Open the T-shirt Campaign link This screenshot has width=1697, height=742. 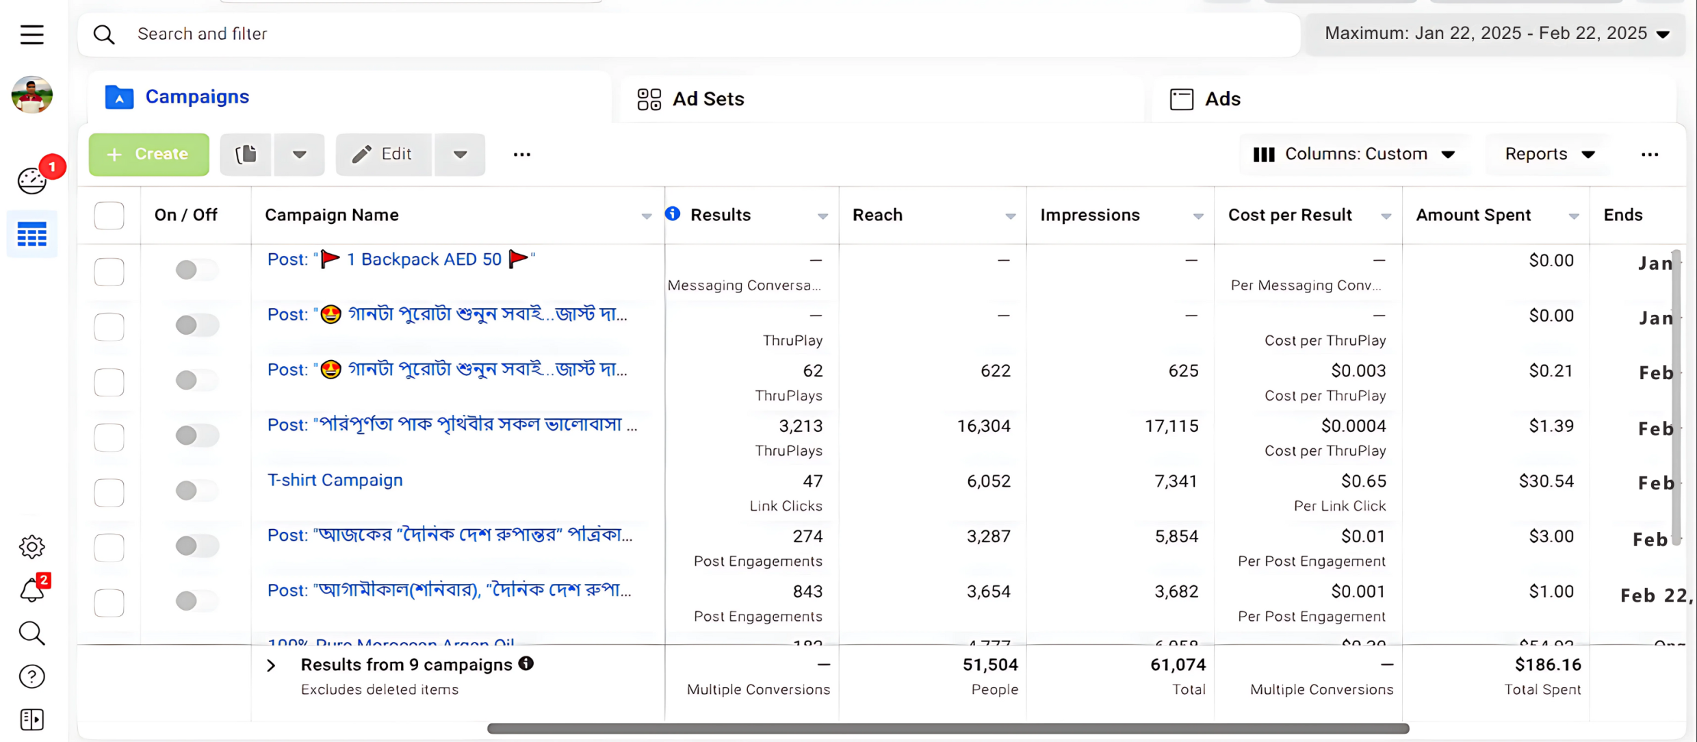click(335, 480)
